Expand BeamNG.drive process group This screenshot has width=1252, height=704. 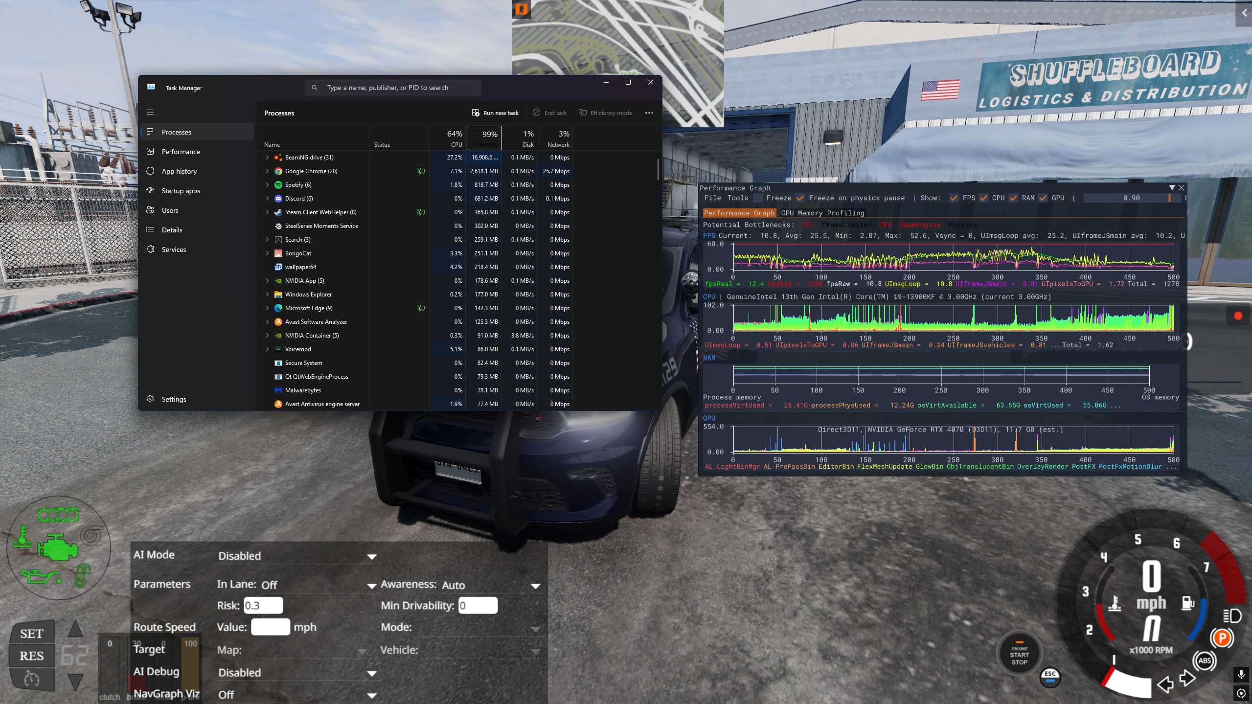[267, 158]
